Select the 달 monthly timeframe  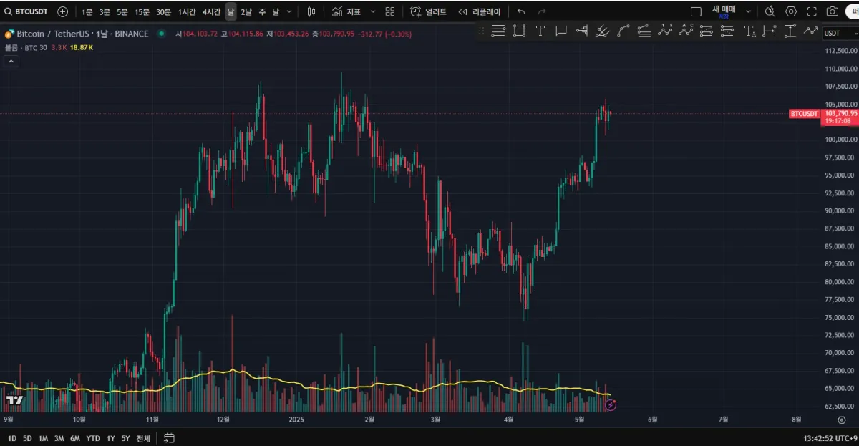[276, 12]
